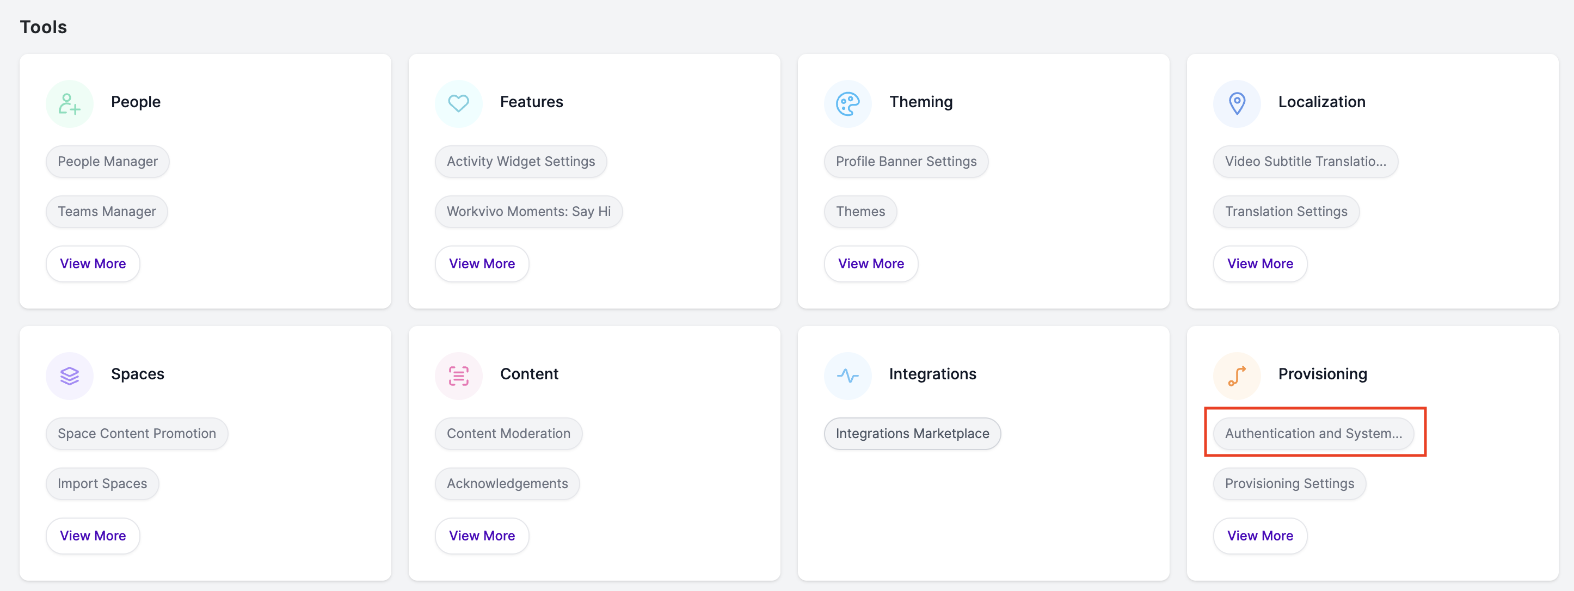The image size is (1574, 591).
Task: Click the Theming card title
Action: (x=921, y=102)
